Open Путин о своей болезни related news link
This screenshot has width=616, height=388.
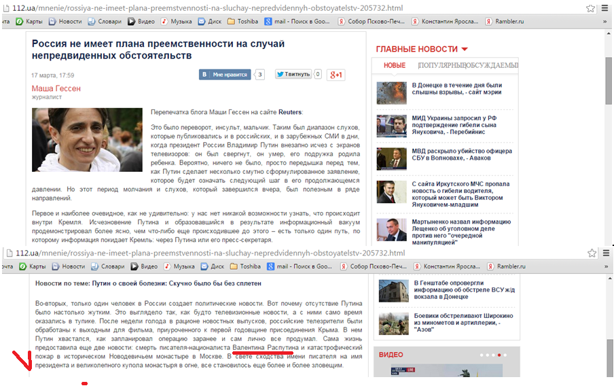(177, 283)
